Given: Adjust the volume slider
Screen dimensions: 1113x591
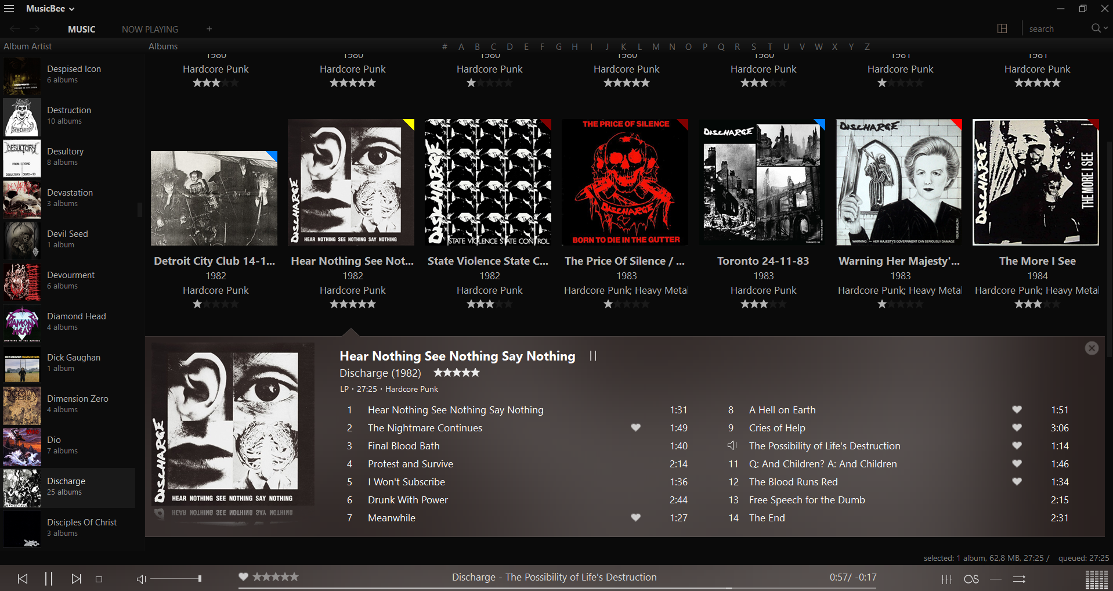Looking at the screenshot, I should pos(176,579).
